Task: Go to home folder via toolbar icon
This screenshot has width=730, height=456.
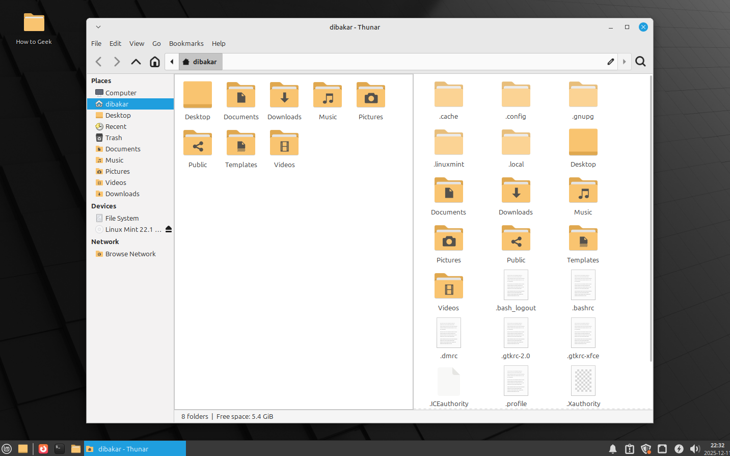Action: (155, 62)
